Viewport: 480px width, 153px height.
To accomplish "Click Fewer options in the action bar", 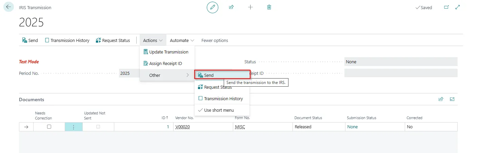I will pyautogui.click(x=215, y=40).
